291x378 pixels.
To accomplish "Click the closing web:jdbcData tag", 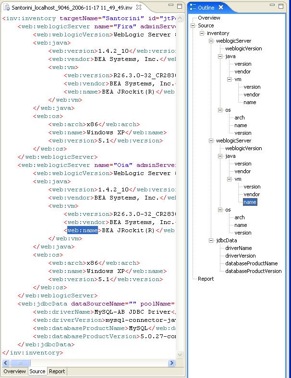I will [46, 344].
